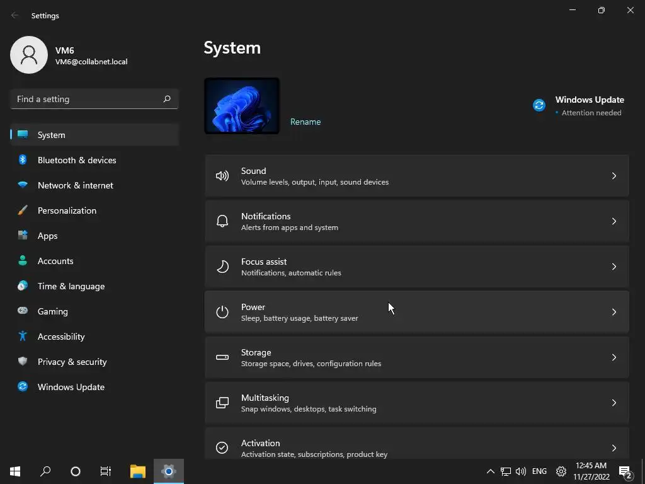Image resolution: width=645 pixels, height=484 pixels.
Task: Expand the Notifications settings chevron
Action: click(x=614, y=221)
